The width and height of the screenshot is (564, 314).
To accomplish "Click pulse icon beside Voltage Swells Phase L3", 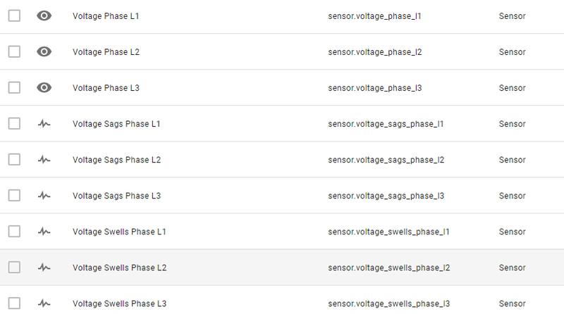I will click(44, 303).
